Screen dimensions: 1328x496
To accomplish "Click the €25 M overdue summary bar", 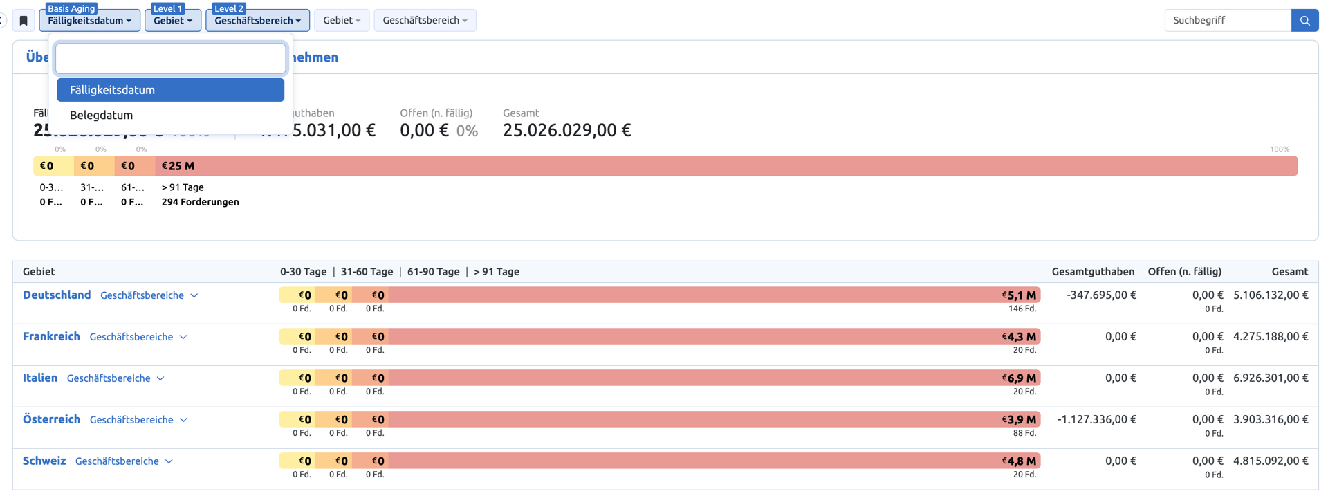I will (726, 166).
